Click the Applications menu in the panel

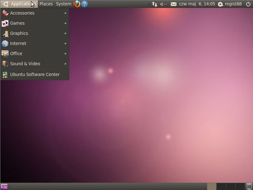[19, 4]
